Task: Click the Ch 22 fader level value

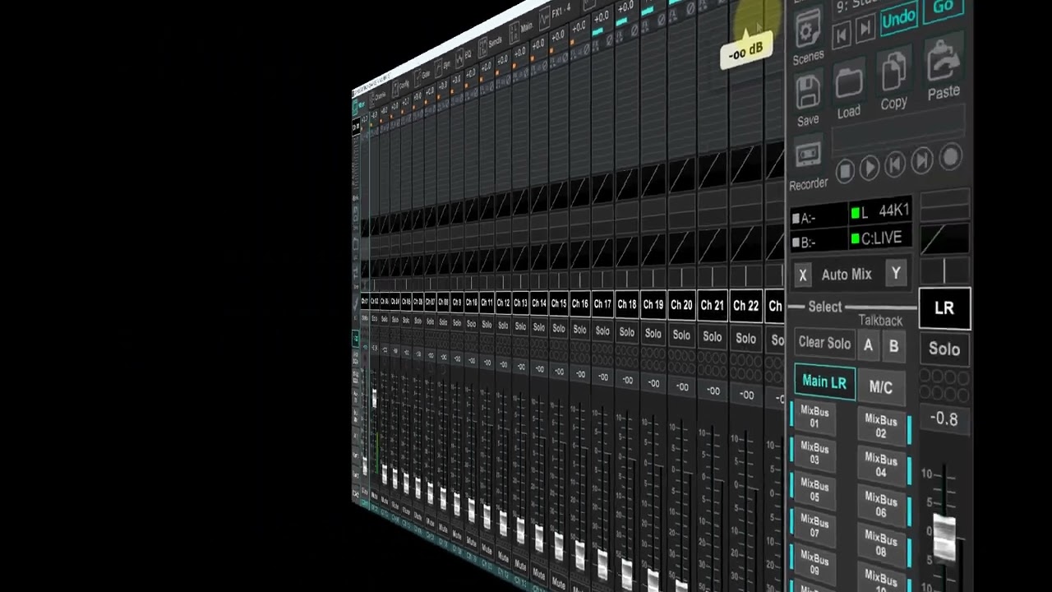Action: pos(745,395)
